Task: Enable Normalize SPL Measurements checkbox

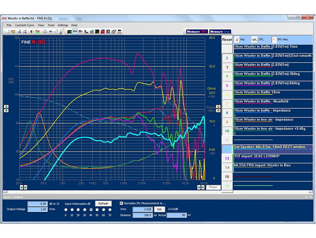Action: point(122,203)
